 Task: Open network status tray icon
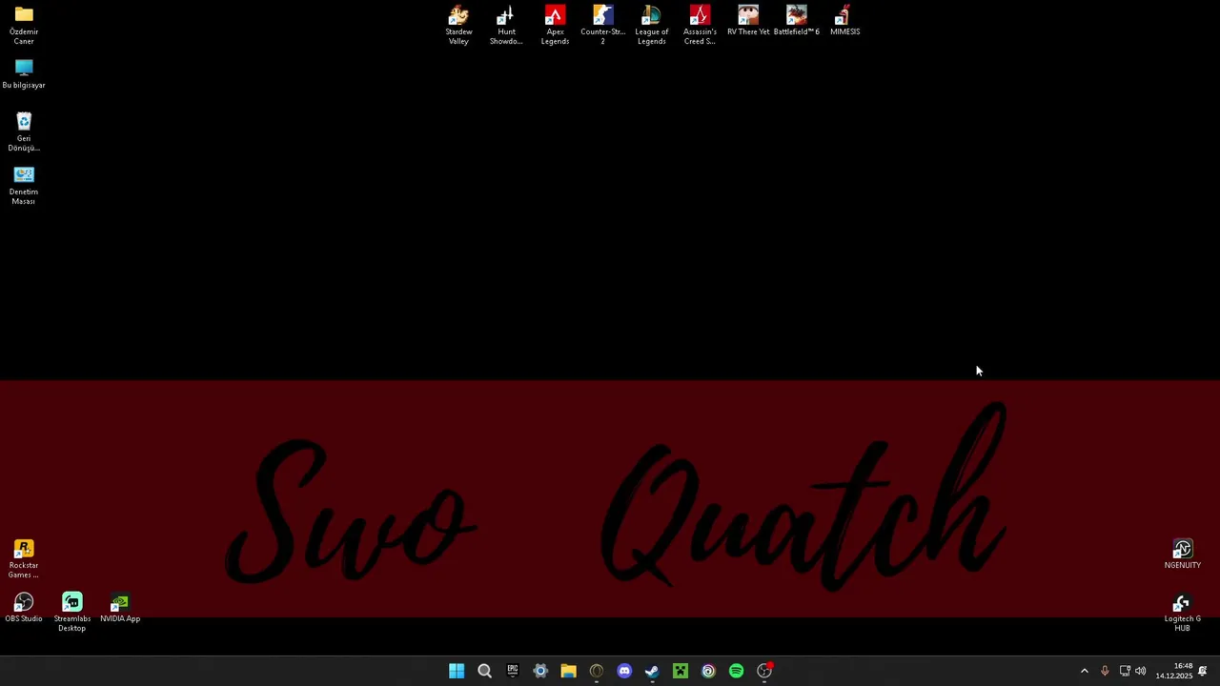[1125, 671]
